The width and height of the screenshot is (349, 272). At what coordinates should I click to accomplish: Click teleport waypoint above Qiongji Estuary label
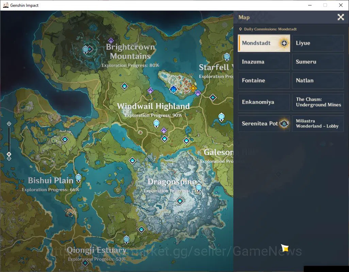coord(127,240)
